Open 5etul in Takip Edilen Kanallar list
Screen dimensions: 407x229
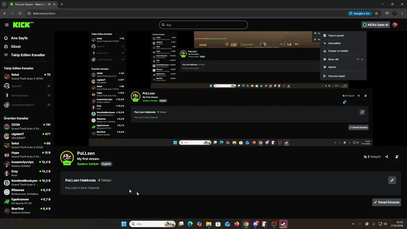tap(27, 77)
